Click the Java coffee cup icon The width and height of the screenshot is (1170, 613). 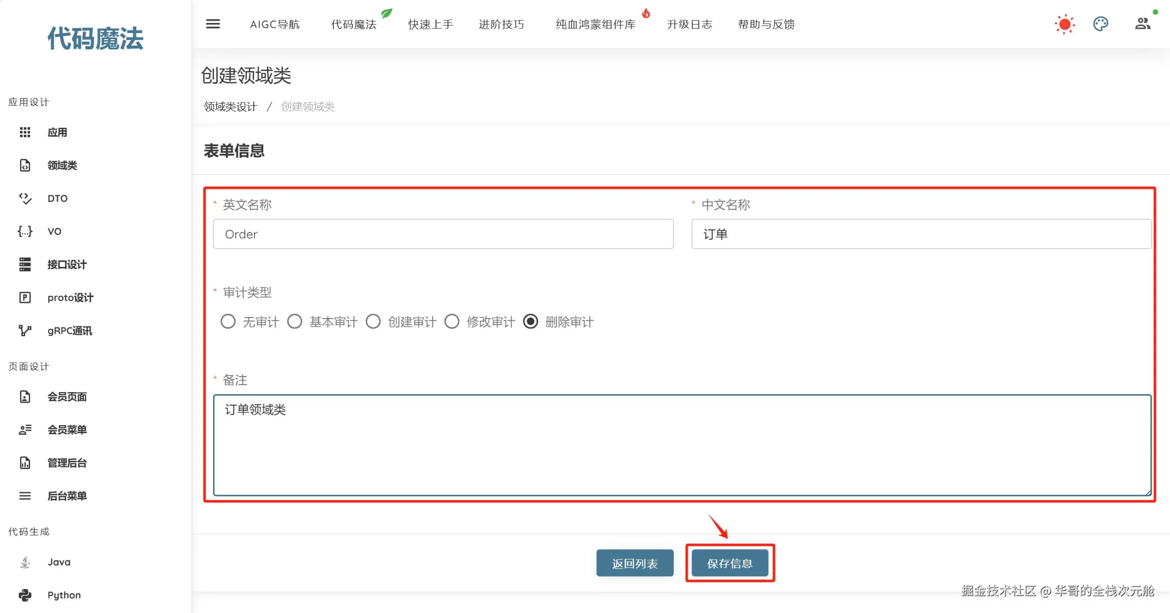(x=25, y=562)
